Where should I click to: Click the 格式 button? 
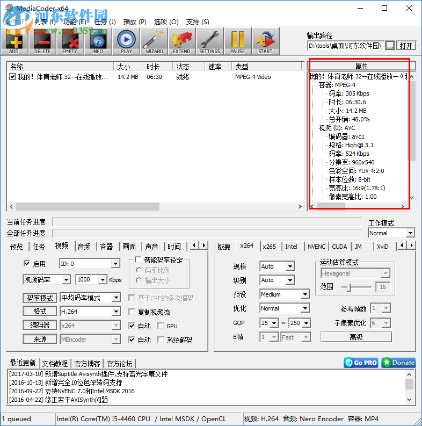(40, 312)
